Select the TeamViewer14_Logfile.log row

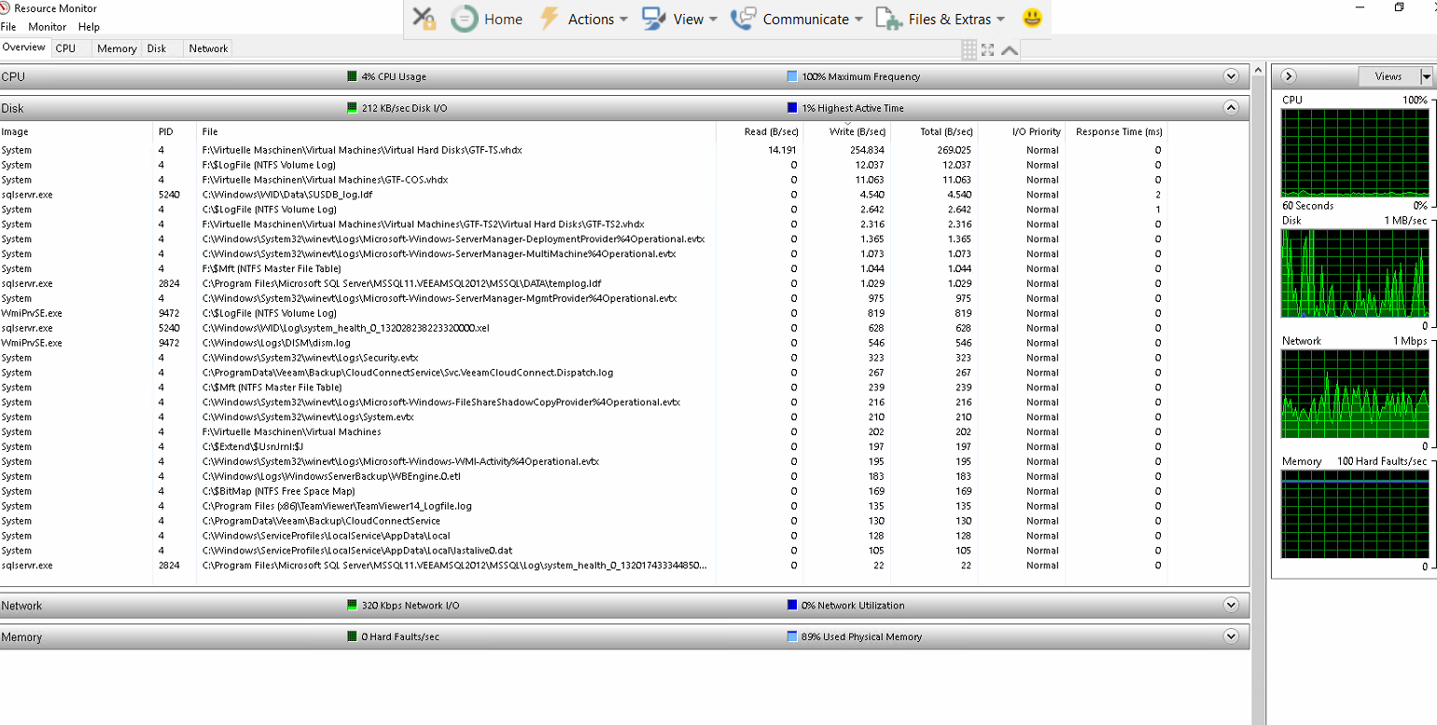click(x=583, y=506)
